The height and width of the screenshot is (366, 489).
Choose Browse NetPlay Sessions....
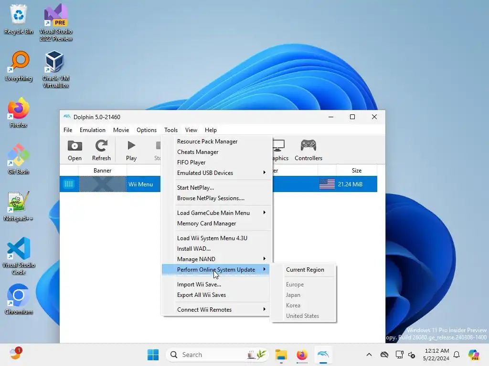216,198
